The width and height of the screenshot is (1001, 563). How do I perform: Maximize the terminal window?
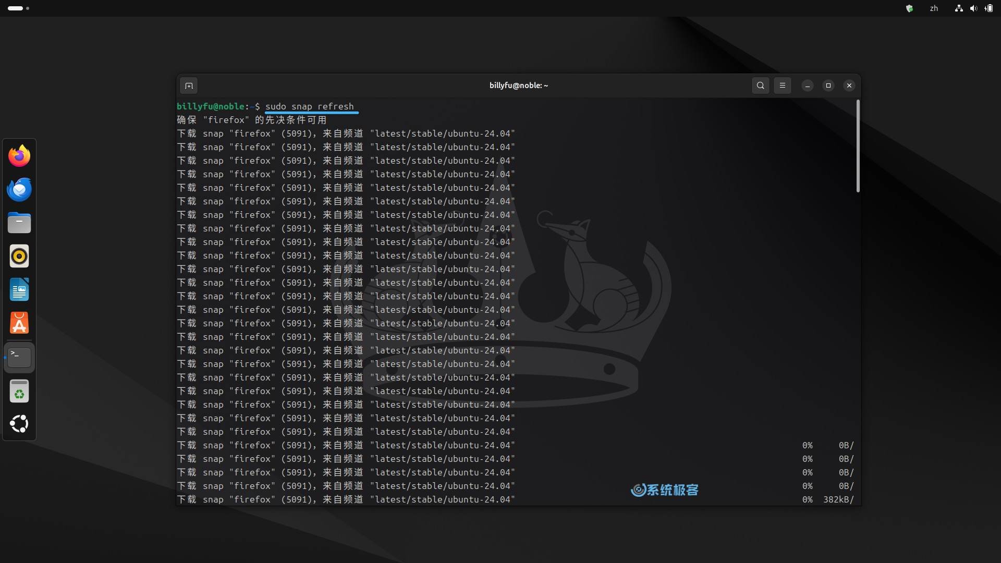tap(828, 85)
